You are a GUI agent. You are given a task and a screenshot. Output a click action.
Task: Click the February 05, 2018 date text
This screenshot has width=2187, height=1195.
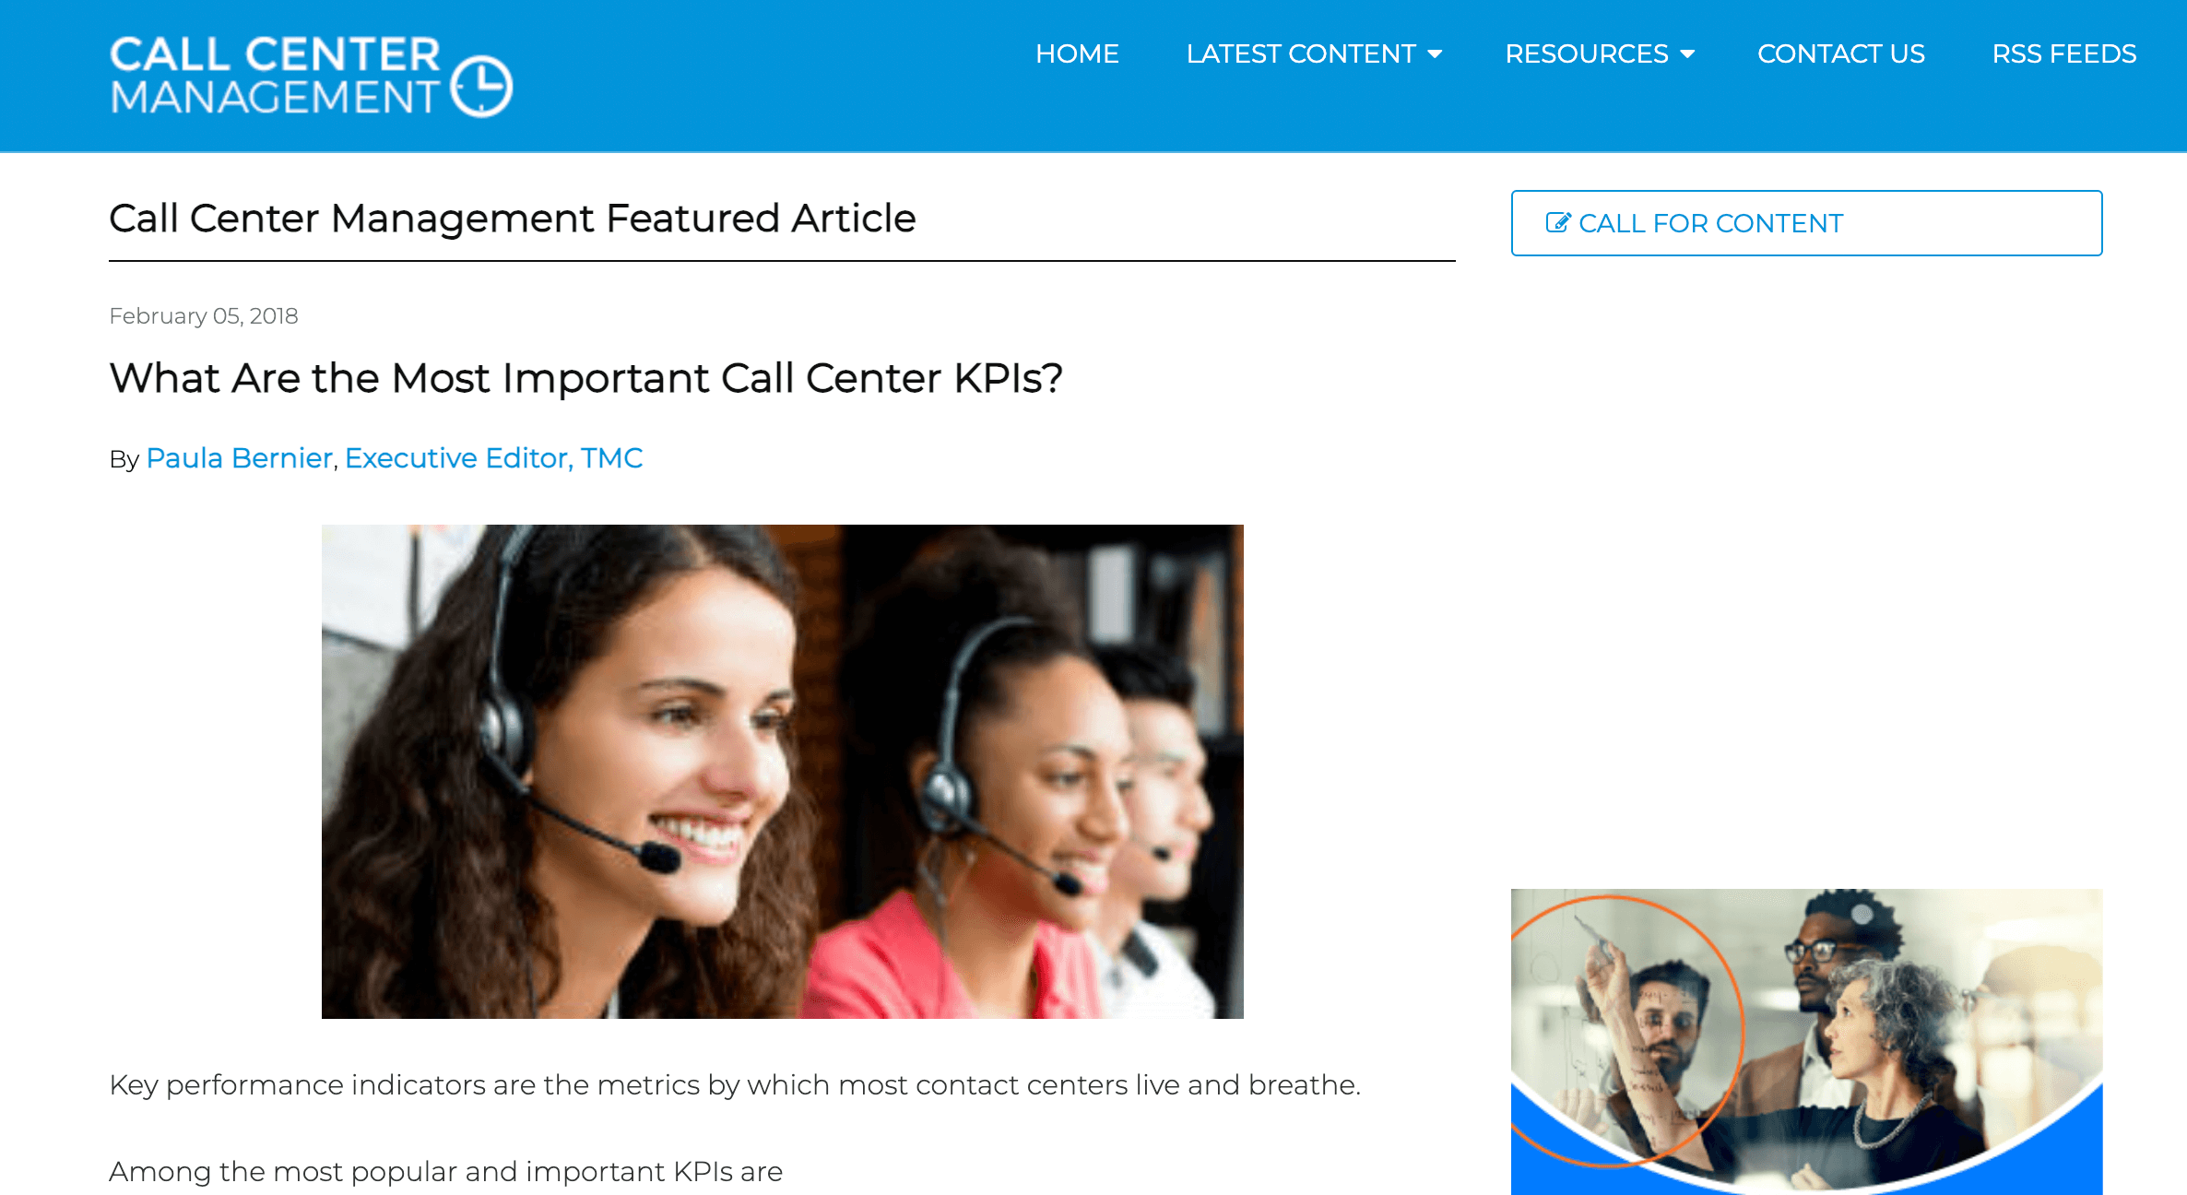[x=203, y=316]
